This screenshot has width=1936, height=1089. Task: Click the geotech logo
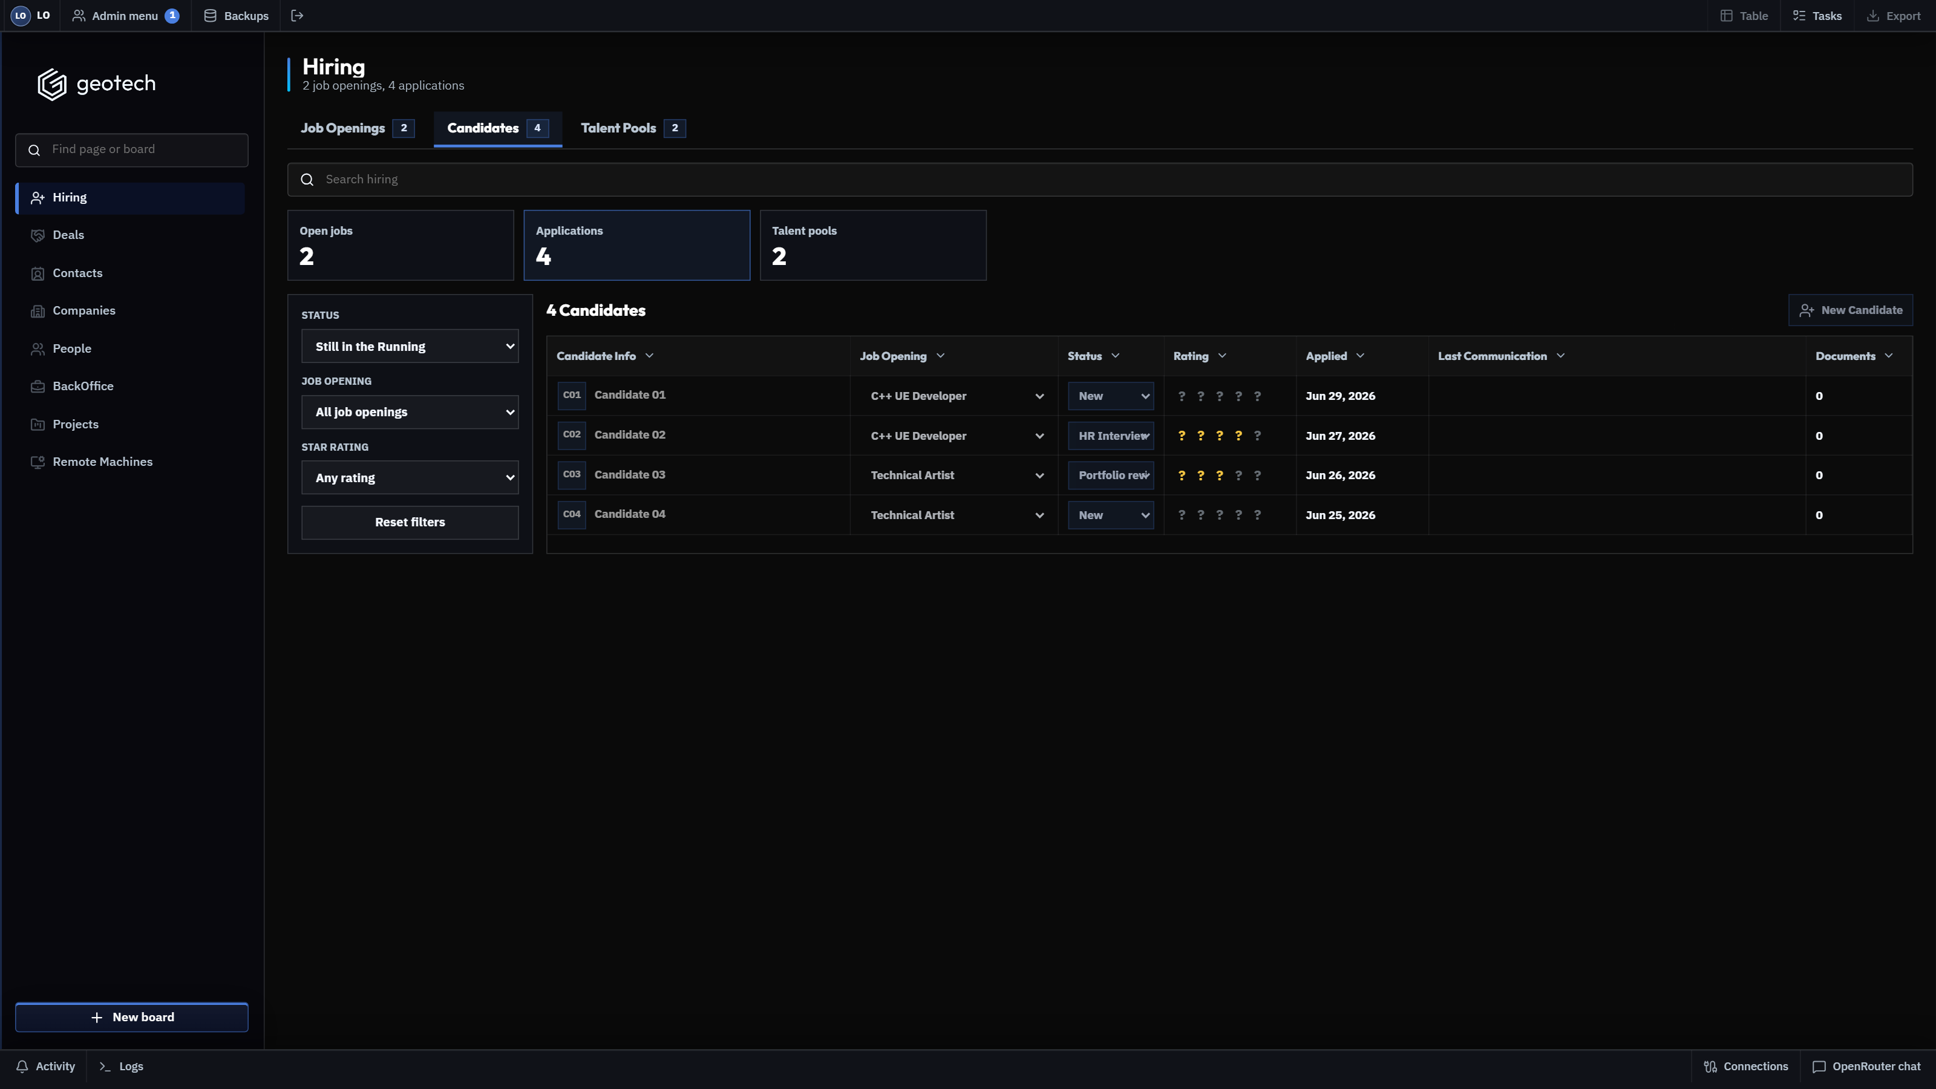click(97, 84)
